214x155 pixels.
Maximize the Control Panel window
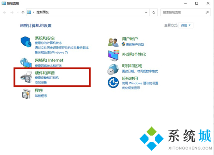[196, 3]
